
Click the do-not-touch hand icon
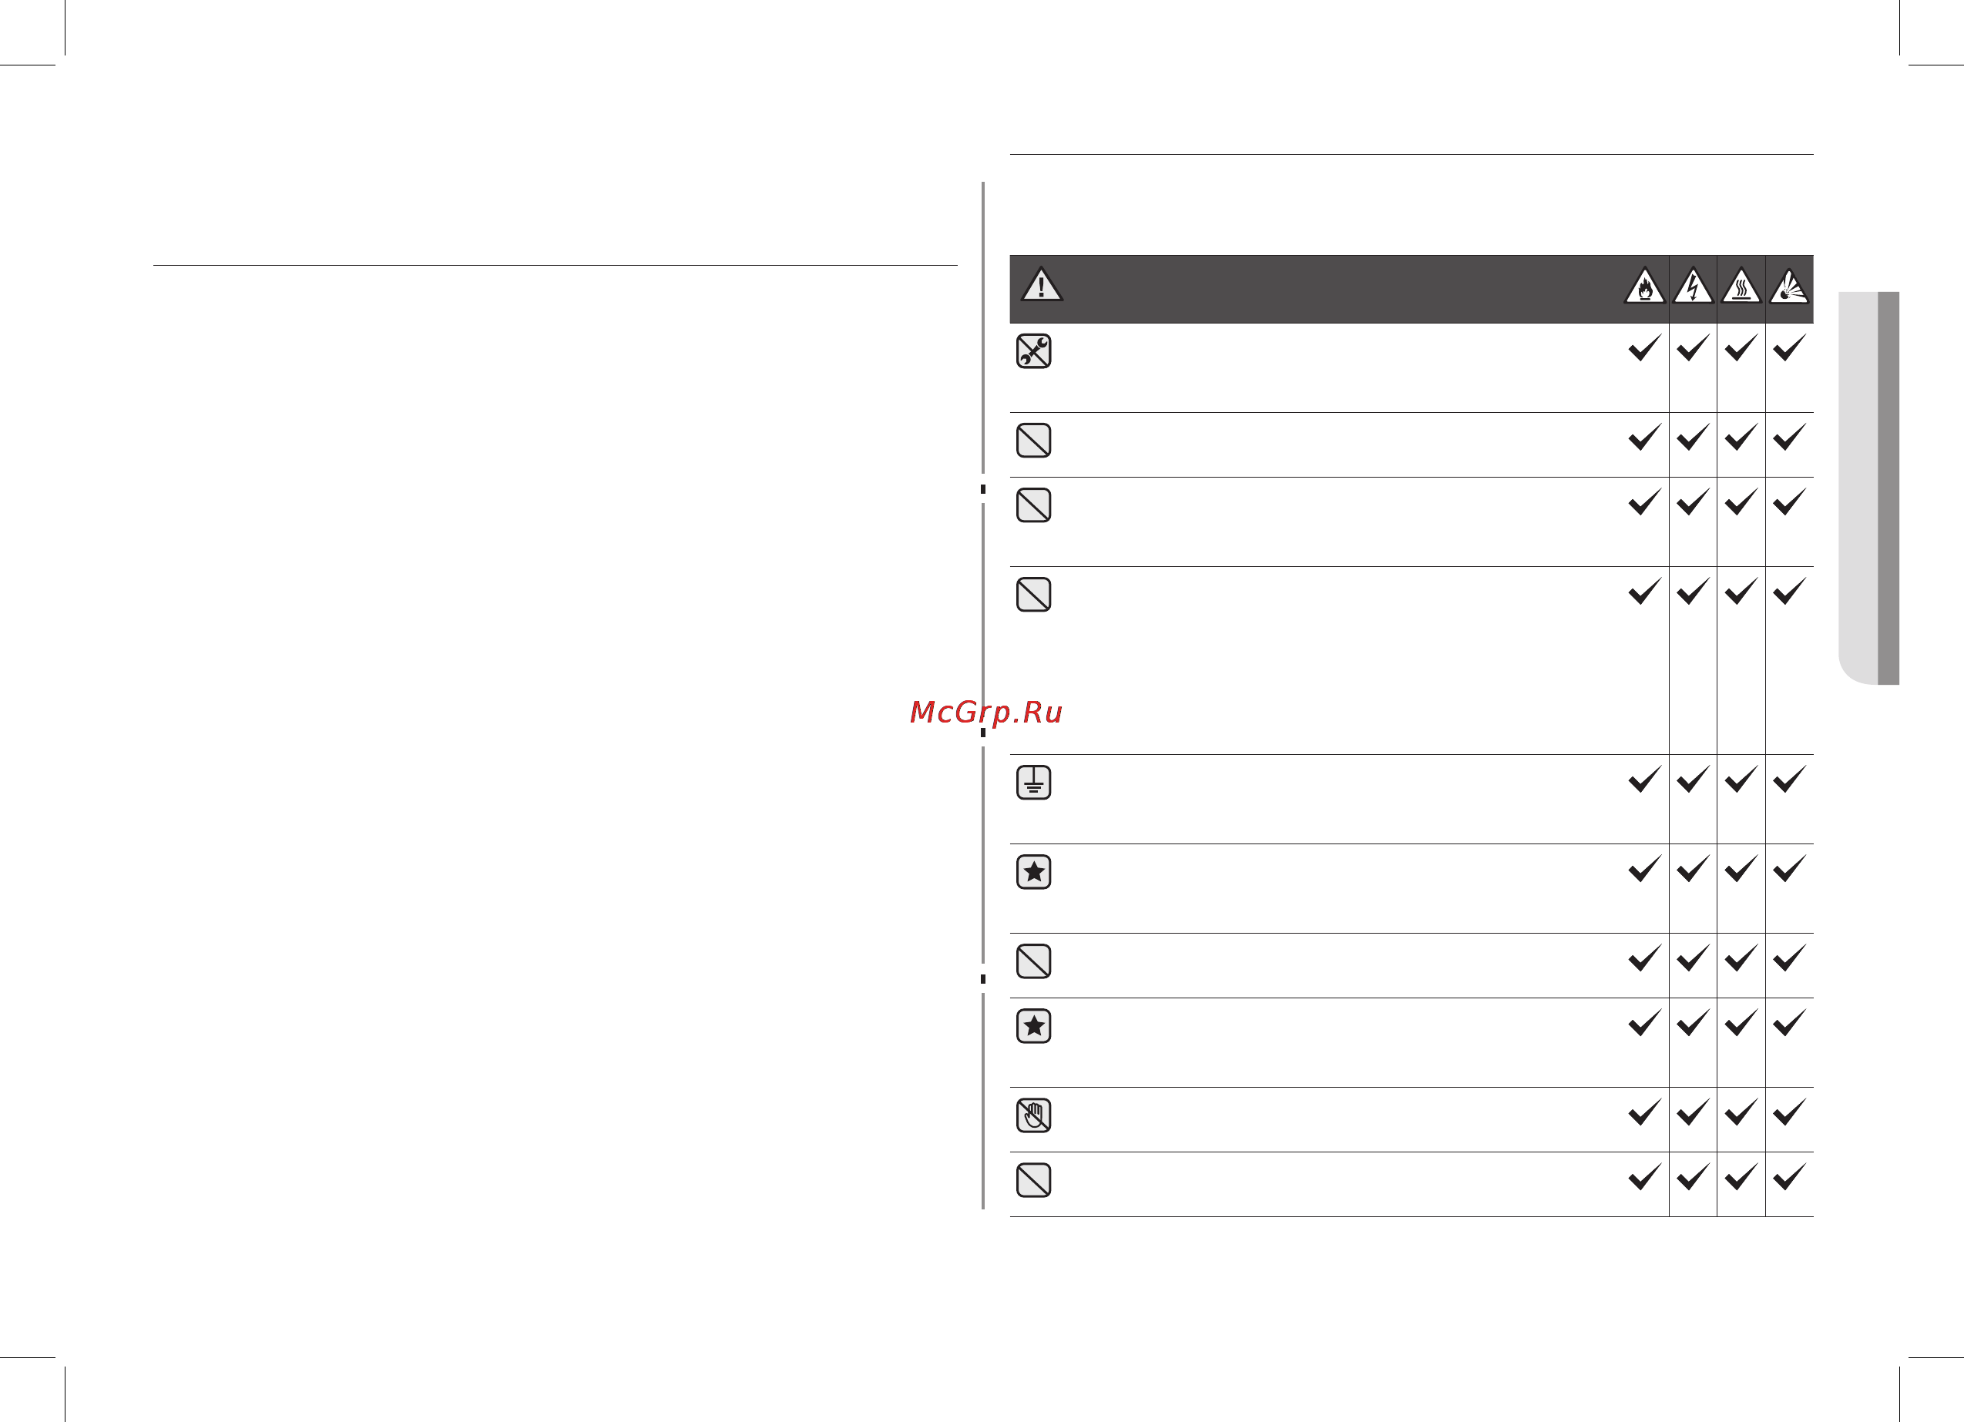(1033, 1115)
